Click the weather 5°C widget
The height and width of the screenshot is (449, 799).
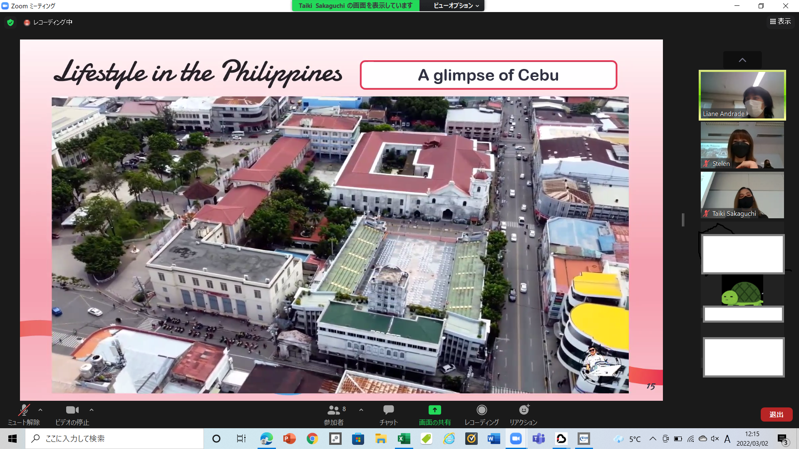pyautogui.click(x=628, y=439)
